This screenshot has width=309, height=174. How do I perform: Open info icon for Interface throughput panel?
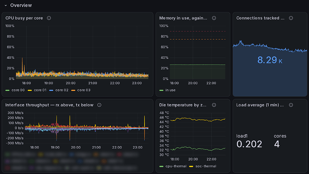point(99,105)
